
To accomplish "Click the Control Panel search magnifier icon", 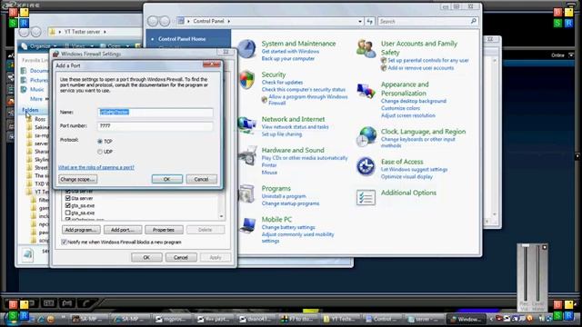I will click(473, 21).
